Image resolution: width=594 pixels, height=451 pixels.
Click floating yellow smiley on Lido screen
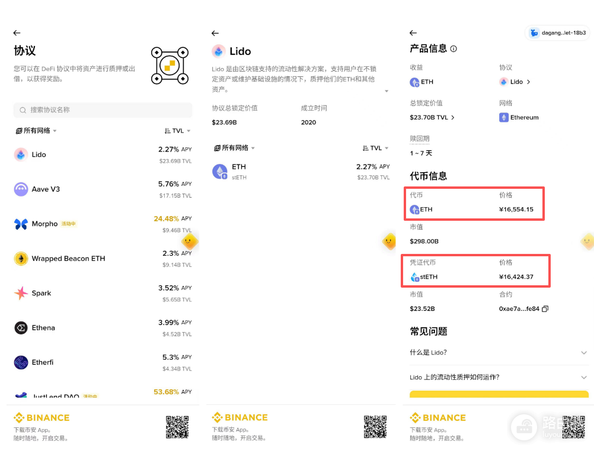coord(389,241)
